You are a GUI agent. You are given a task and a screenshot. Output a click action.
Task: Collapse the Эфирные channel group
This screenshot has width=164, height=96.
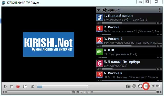(x=98, y=10)
